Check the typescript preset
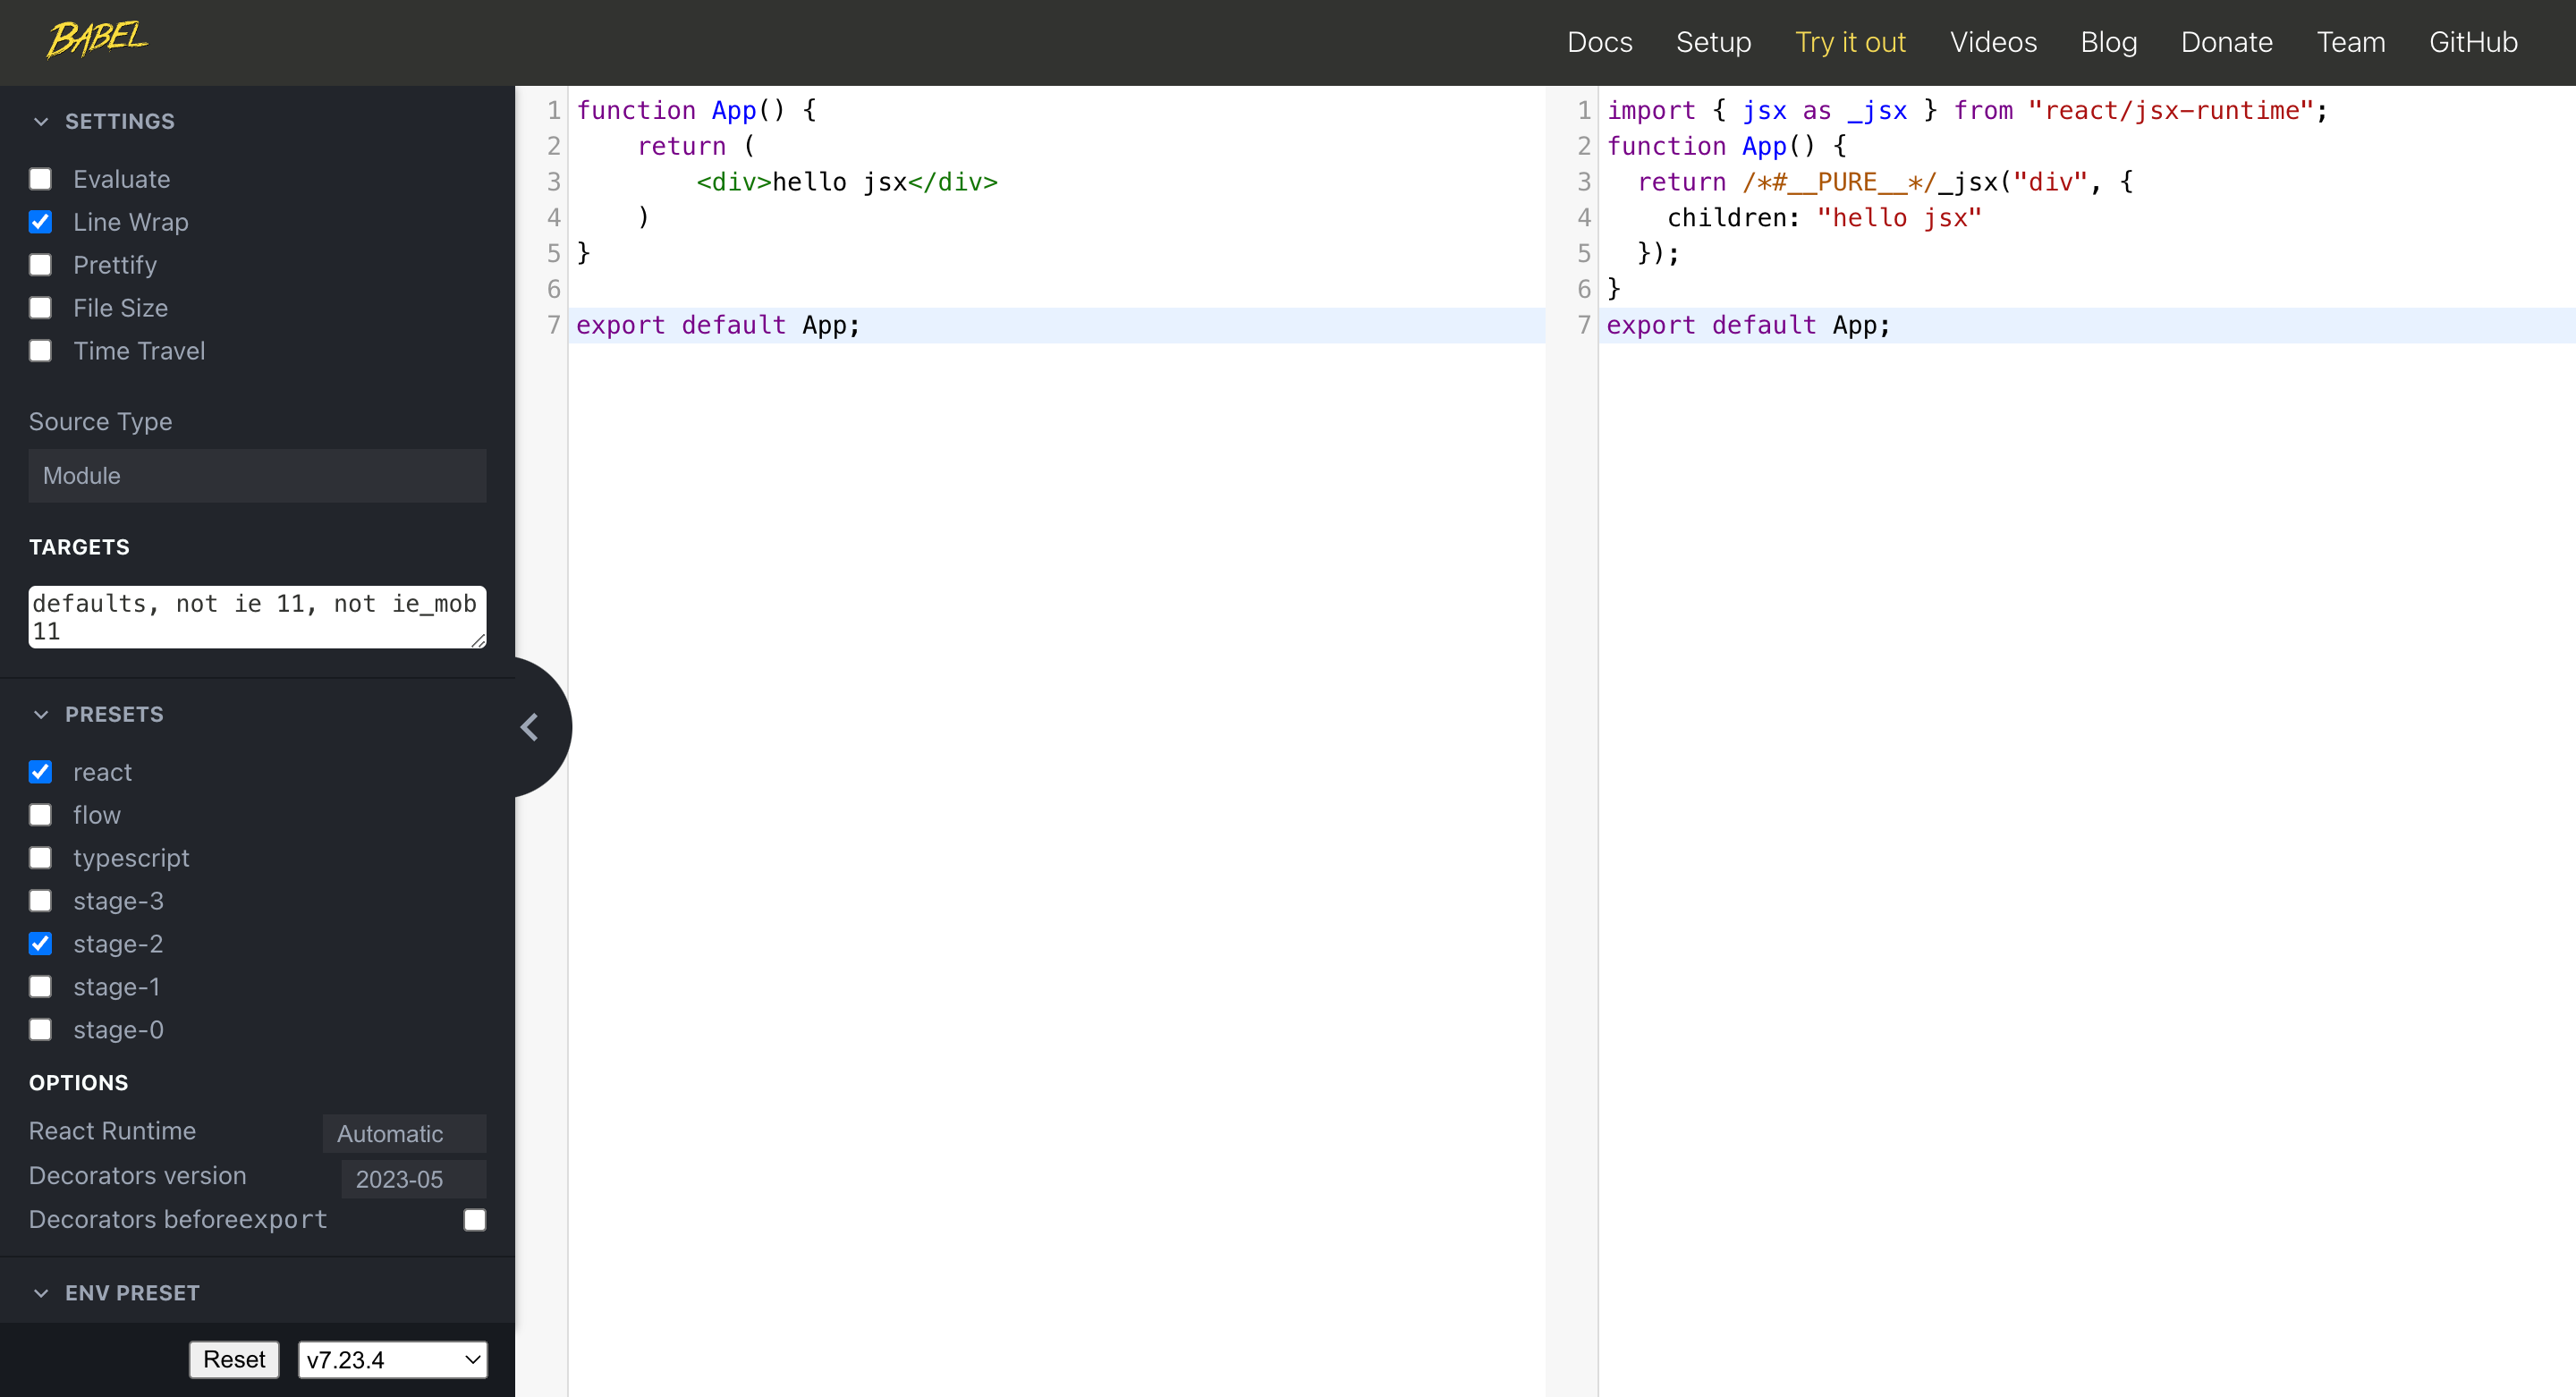The width and height of the screenshot is (2576, 1397). 40,858
